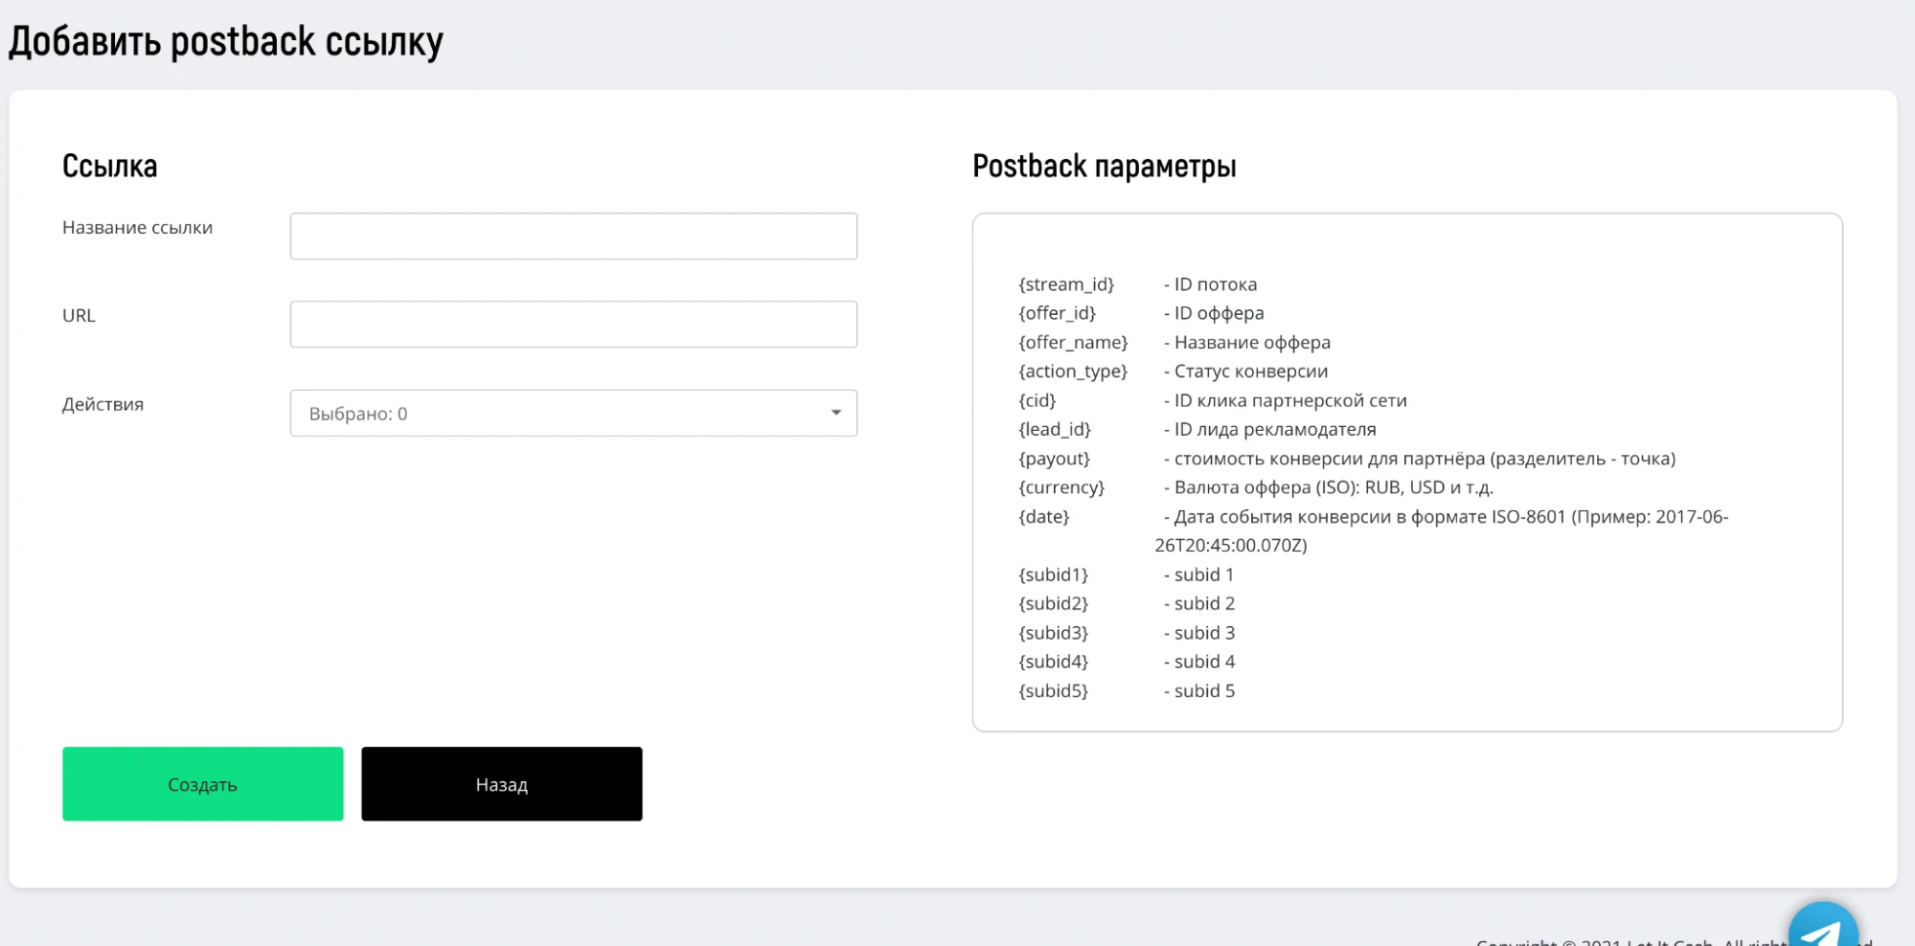Select the {subid1} parameter text
1915x946 pixels.
pyautogui.click(x=1053, y=574)
